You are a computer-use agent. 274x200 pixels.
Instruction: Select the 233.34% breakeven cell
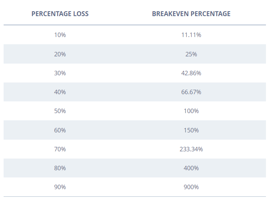(191, 149)
